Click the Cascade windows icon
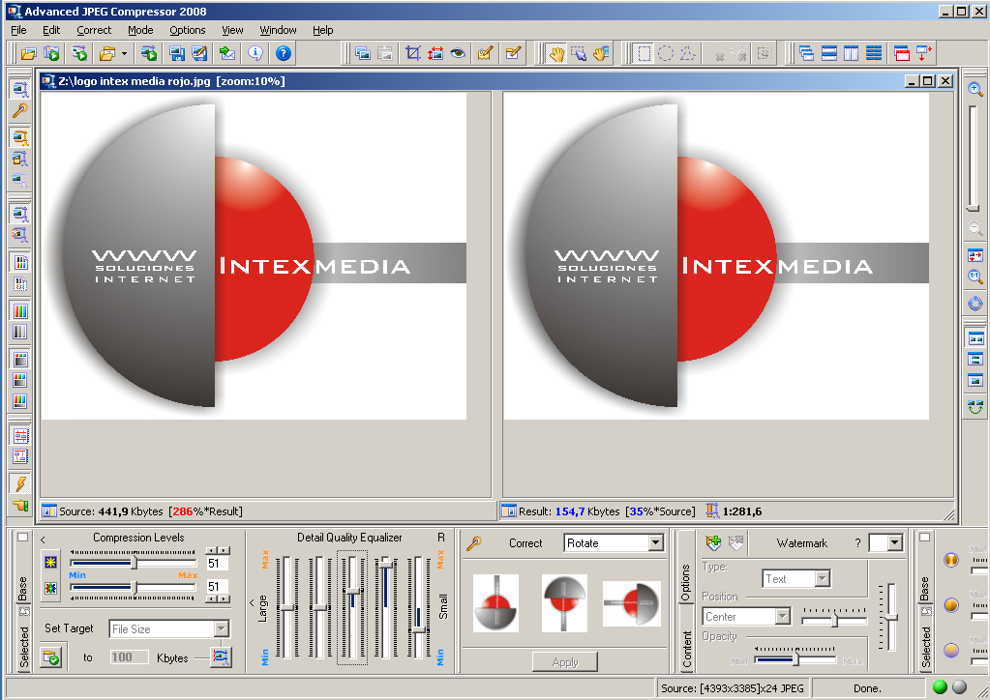The image size is (990, 700). [x=806, y=53]
